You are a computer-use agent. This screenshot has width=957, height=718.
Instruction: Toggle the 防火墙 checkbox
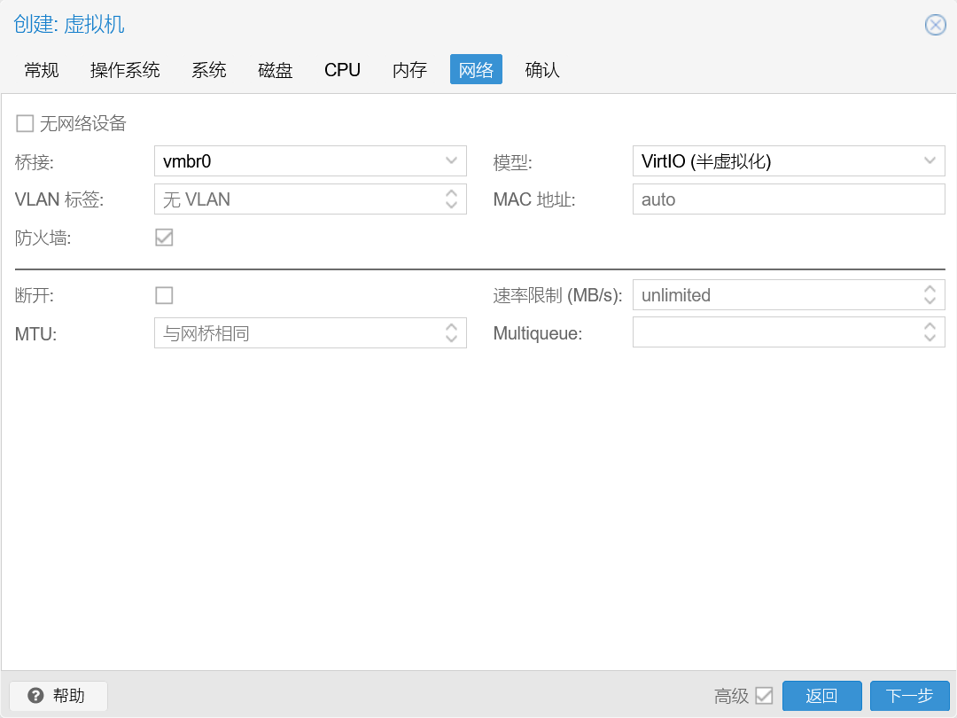point(164,238)
